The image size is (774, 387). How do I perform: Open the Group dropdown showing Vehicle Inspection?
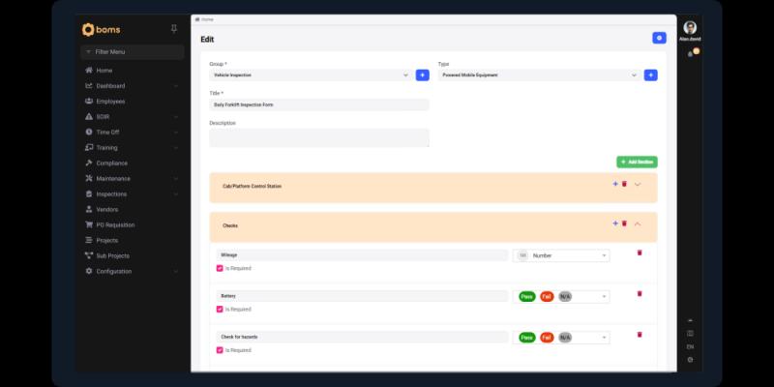click(311, 74)
